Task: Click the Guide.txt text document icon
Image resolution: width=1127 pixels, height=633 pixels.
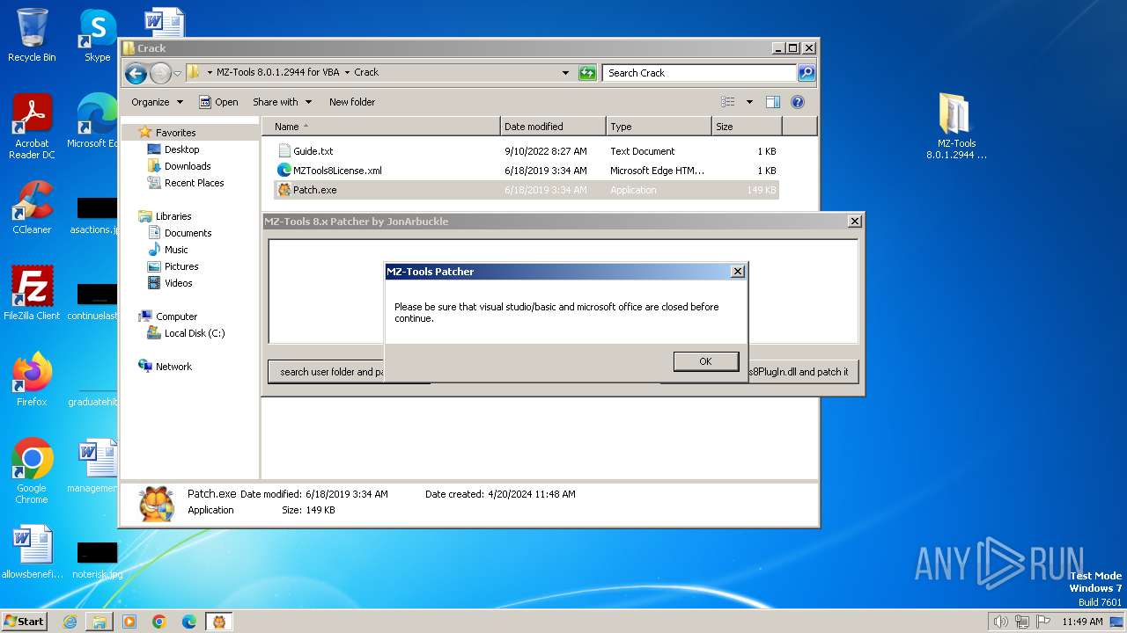Action: [284, 151]
